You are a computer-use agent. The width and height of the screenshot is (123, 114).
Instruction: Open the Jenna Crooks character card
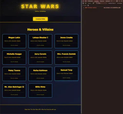[x=66, y=41]
